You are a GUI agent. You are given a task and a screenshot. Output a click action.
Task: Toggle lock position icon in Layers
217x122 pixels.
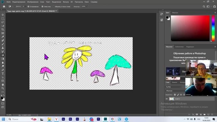coord(181,95)
